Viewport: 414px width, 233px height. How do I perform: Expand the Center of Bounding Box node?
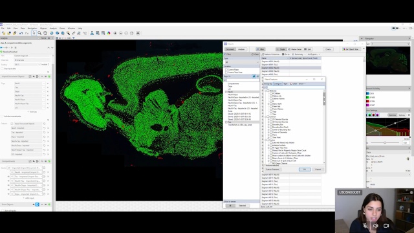pos(268,129)
